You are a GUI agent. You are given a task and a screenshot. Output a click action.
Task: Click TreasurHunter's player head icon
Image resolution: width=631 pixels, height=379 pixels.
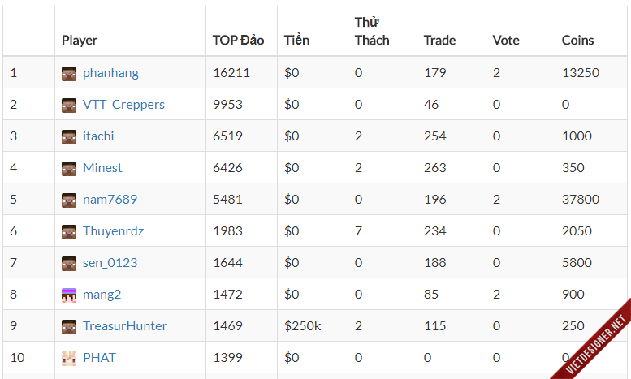(69, 326)
